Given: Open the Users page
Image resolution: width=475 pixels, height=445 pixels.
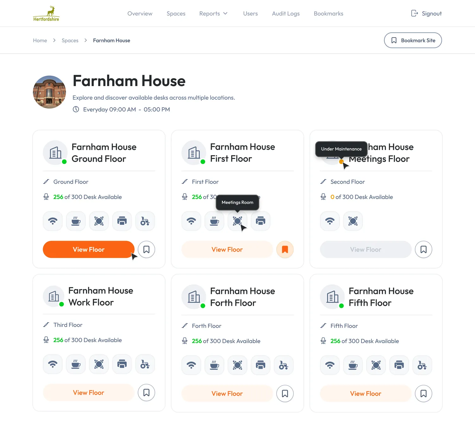Looking at the screenshot, I should pos(250,14).
